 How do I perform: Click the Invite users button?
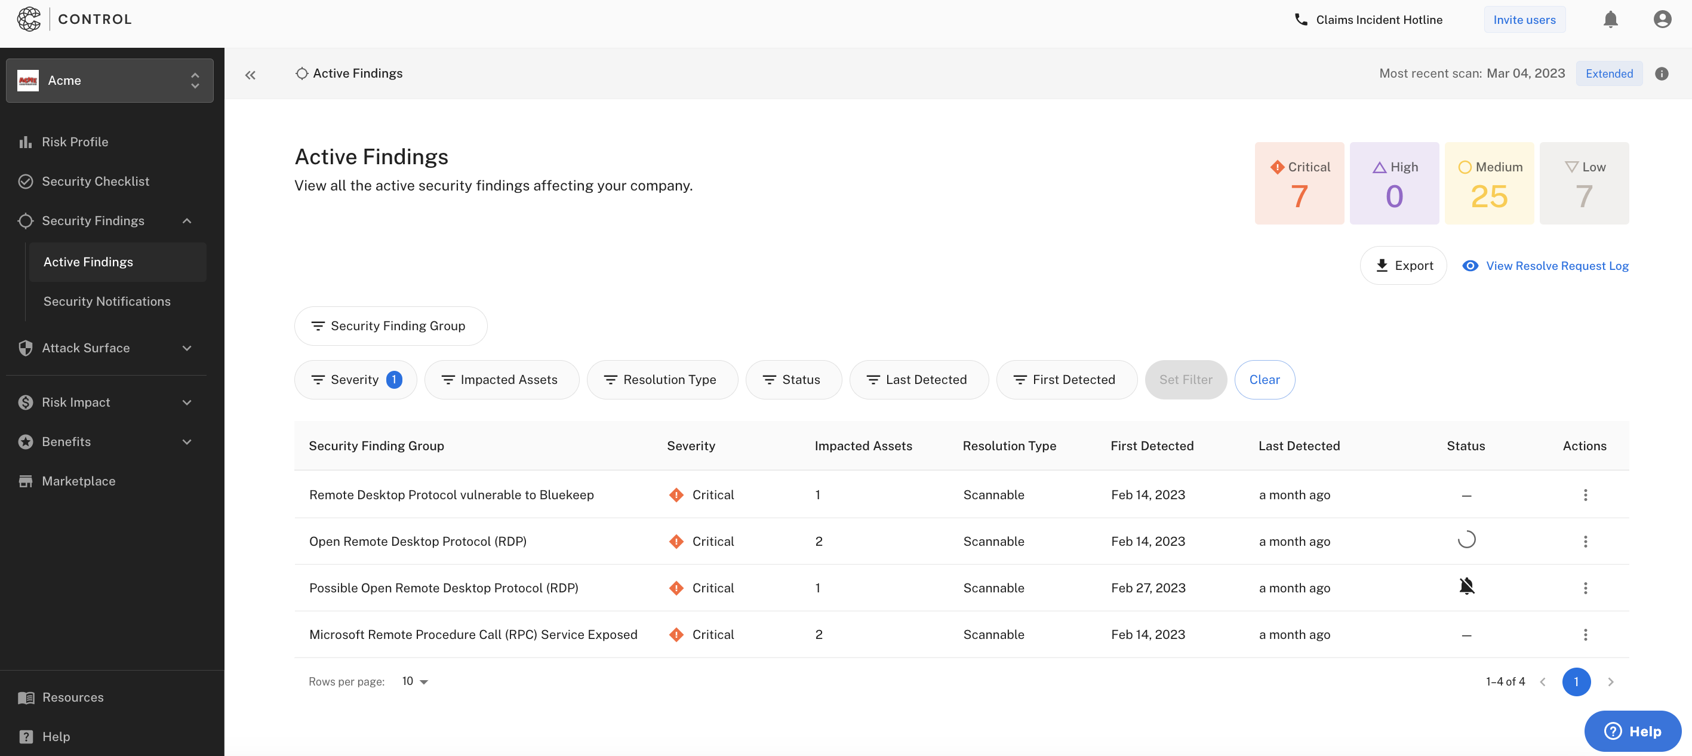coord(1524,20)
